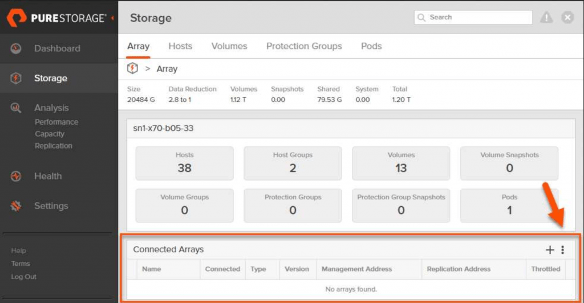Click the Dashboard gauge icon
This screenshot has width=584, height=303.
point(15,48)
